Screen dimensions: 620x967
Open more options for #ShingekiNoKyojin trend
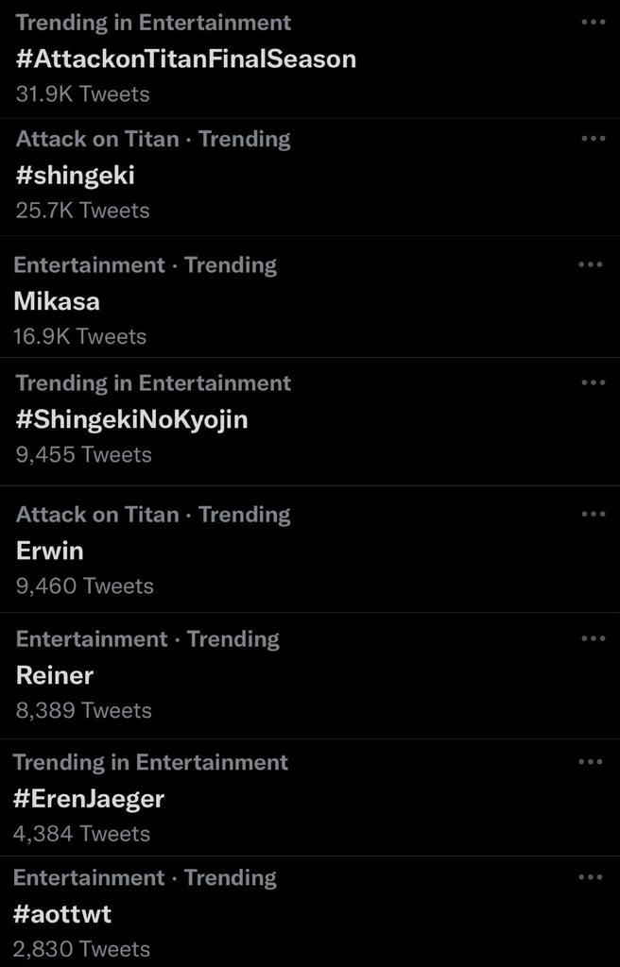pos(593,383)
